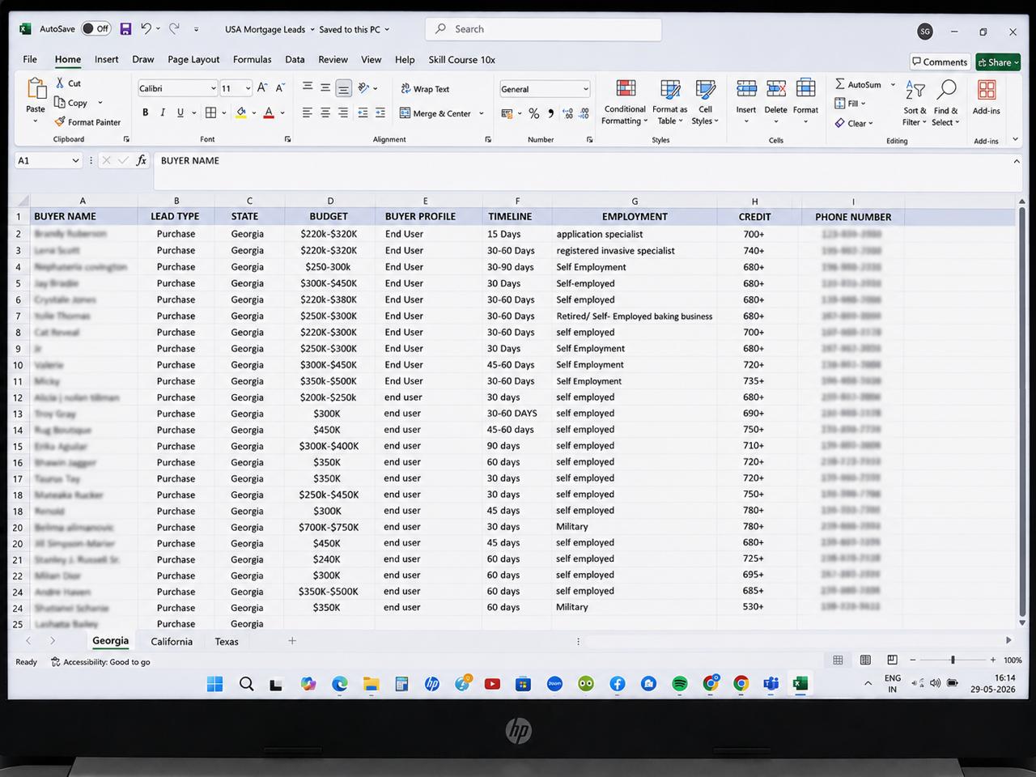
Task: Click the Insert Function fx icon
Action: pos(141,160)
